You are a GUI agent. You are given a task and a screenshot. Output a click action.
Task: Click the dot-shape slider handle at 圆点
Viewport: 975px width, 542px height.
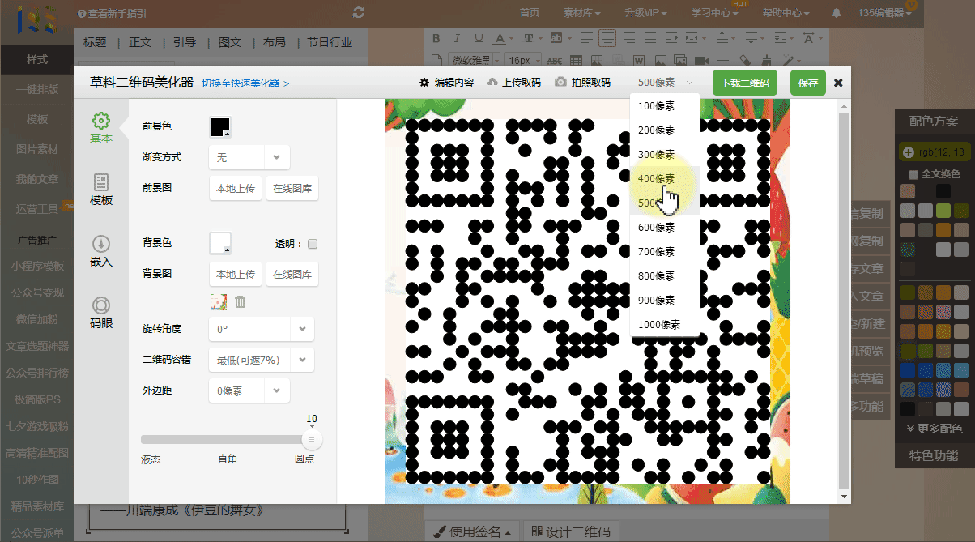pos(312,439)
